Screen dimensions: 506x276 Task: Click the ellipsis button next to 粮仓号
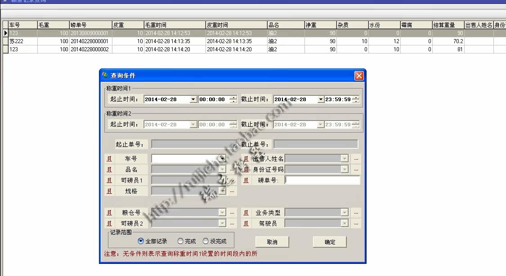[x=232, y=213]
